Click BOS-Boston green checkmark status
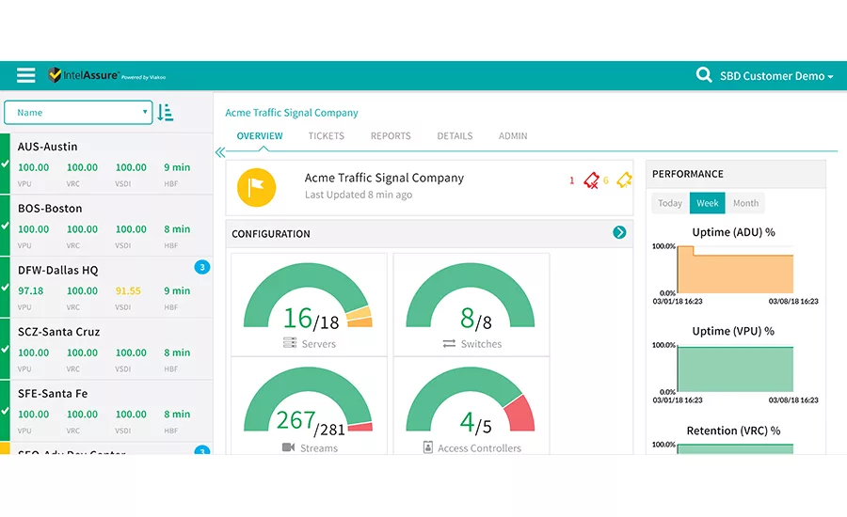 (5, 225)
